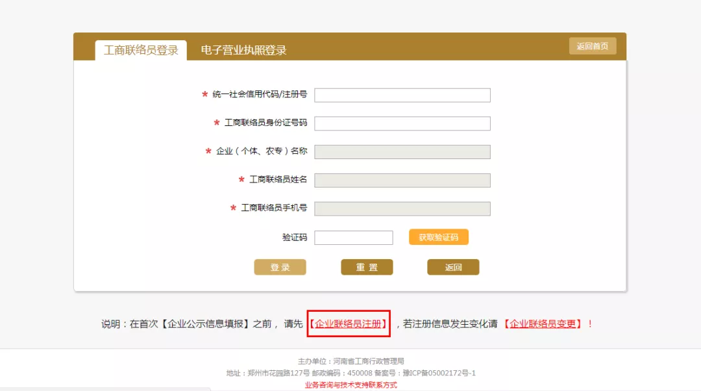This screenshot has height=391, width=701.
Task: Open 业务咨询与技术支持联系方式 footer link
Action: pos(350,385)
